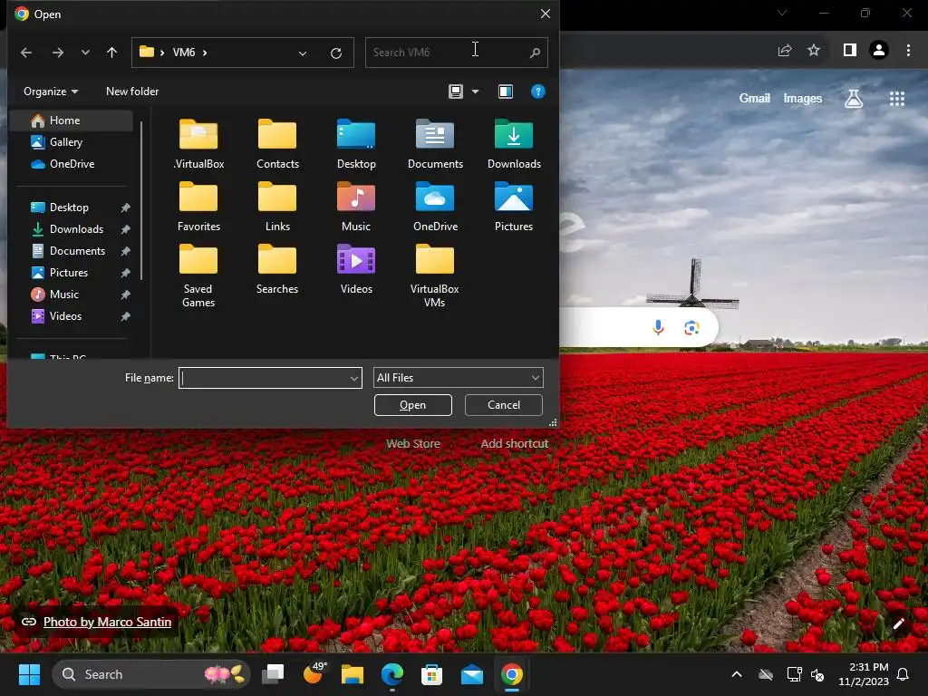Click the search magnifier in dialog
Viewport: 928px width, 696px height.
point(535,53)
